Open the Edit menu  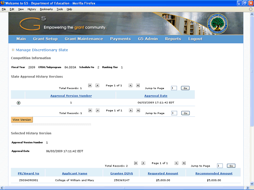click(12, 9)
